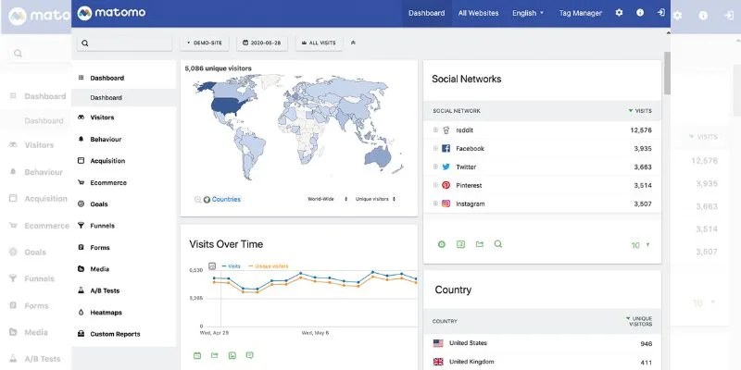Click the binoculars icon beside Visitors
The width and height of the screenshot is (741, 370).
coord(81,117)
